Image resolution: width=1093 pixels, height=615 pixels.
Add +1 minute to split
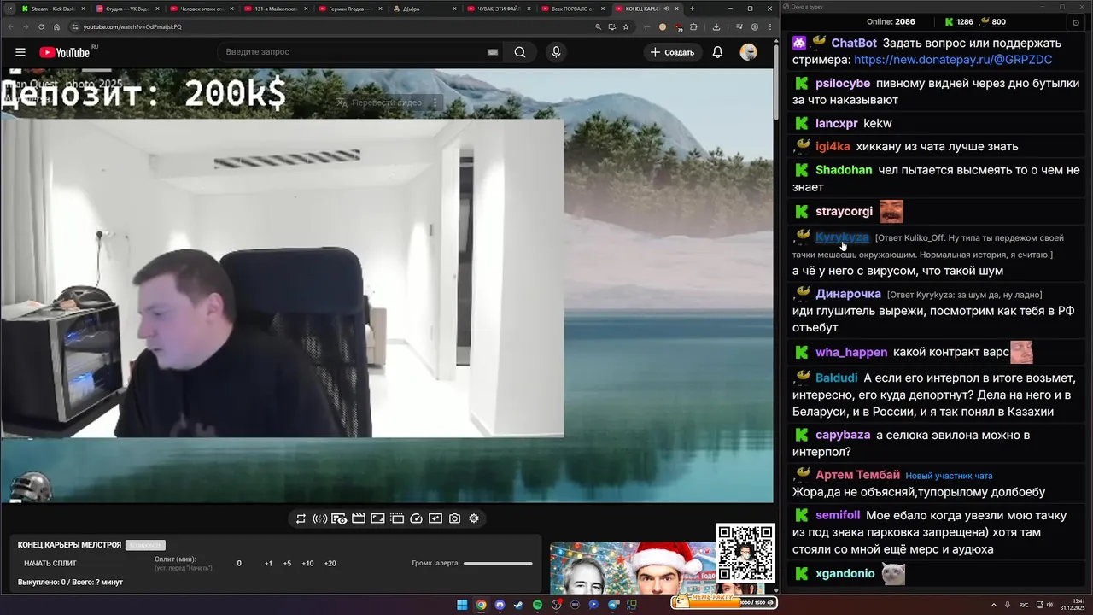[x=268, y=563]
